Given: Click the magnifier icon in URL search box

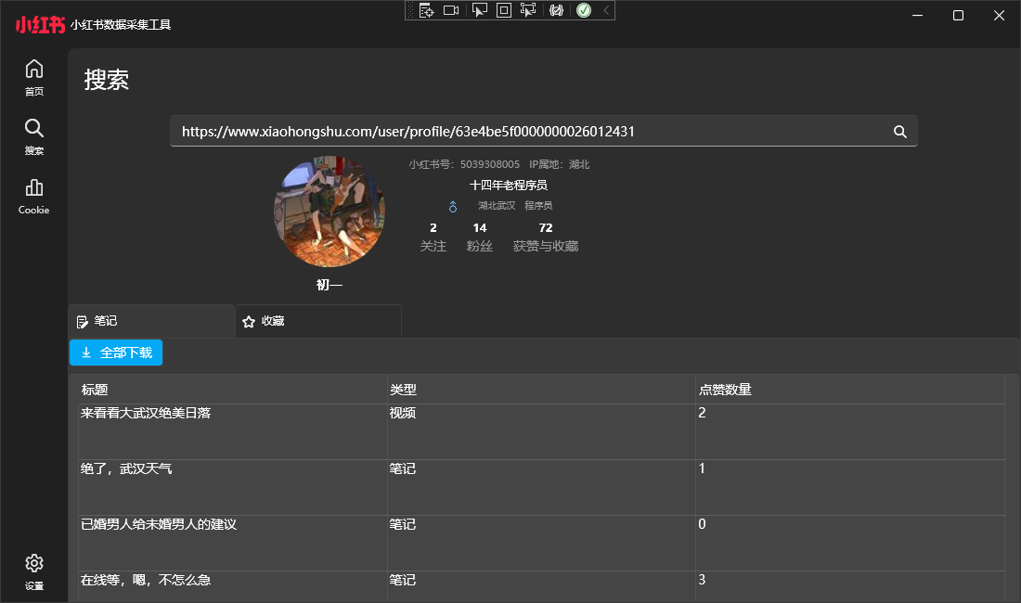Looking at the screenshot, I should 900,132.
